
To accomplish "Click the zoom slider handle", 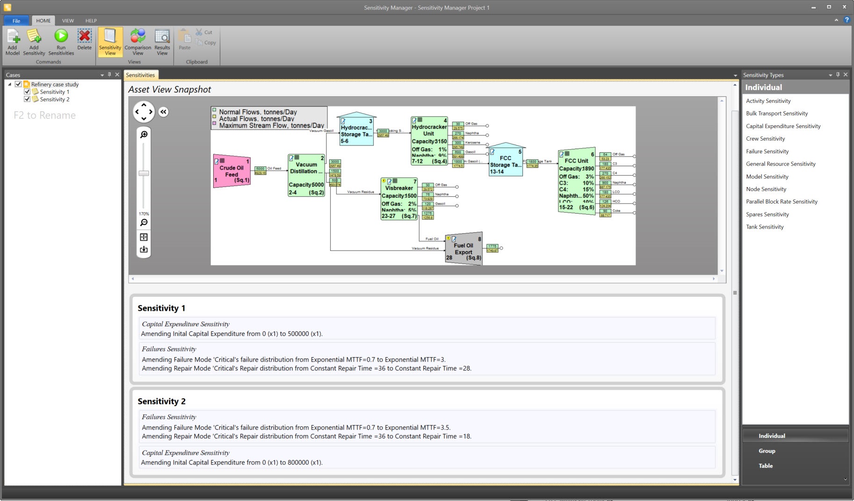I will point(144,173).
